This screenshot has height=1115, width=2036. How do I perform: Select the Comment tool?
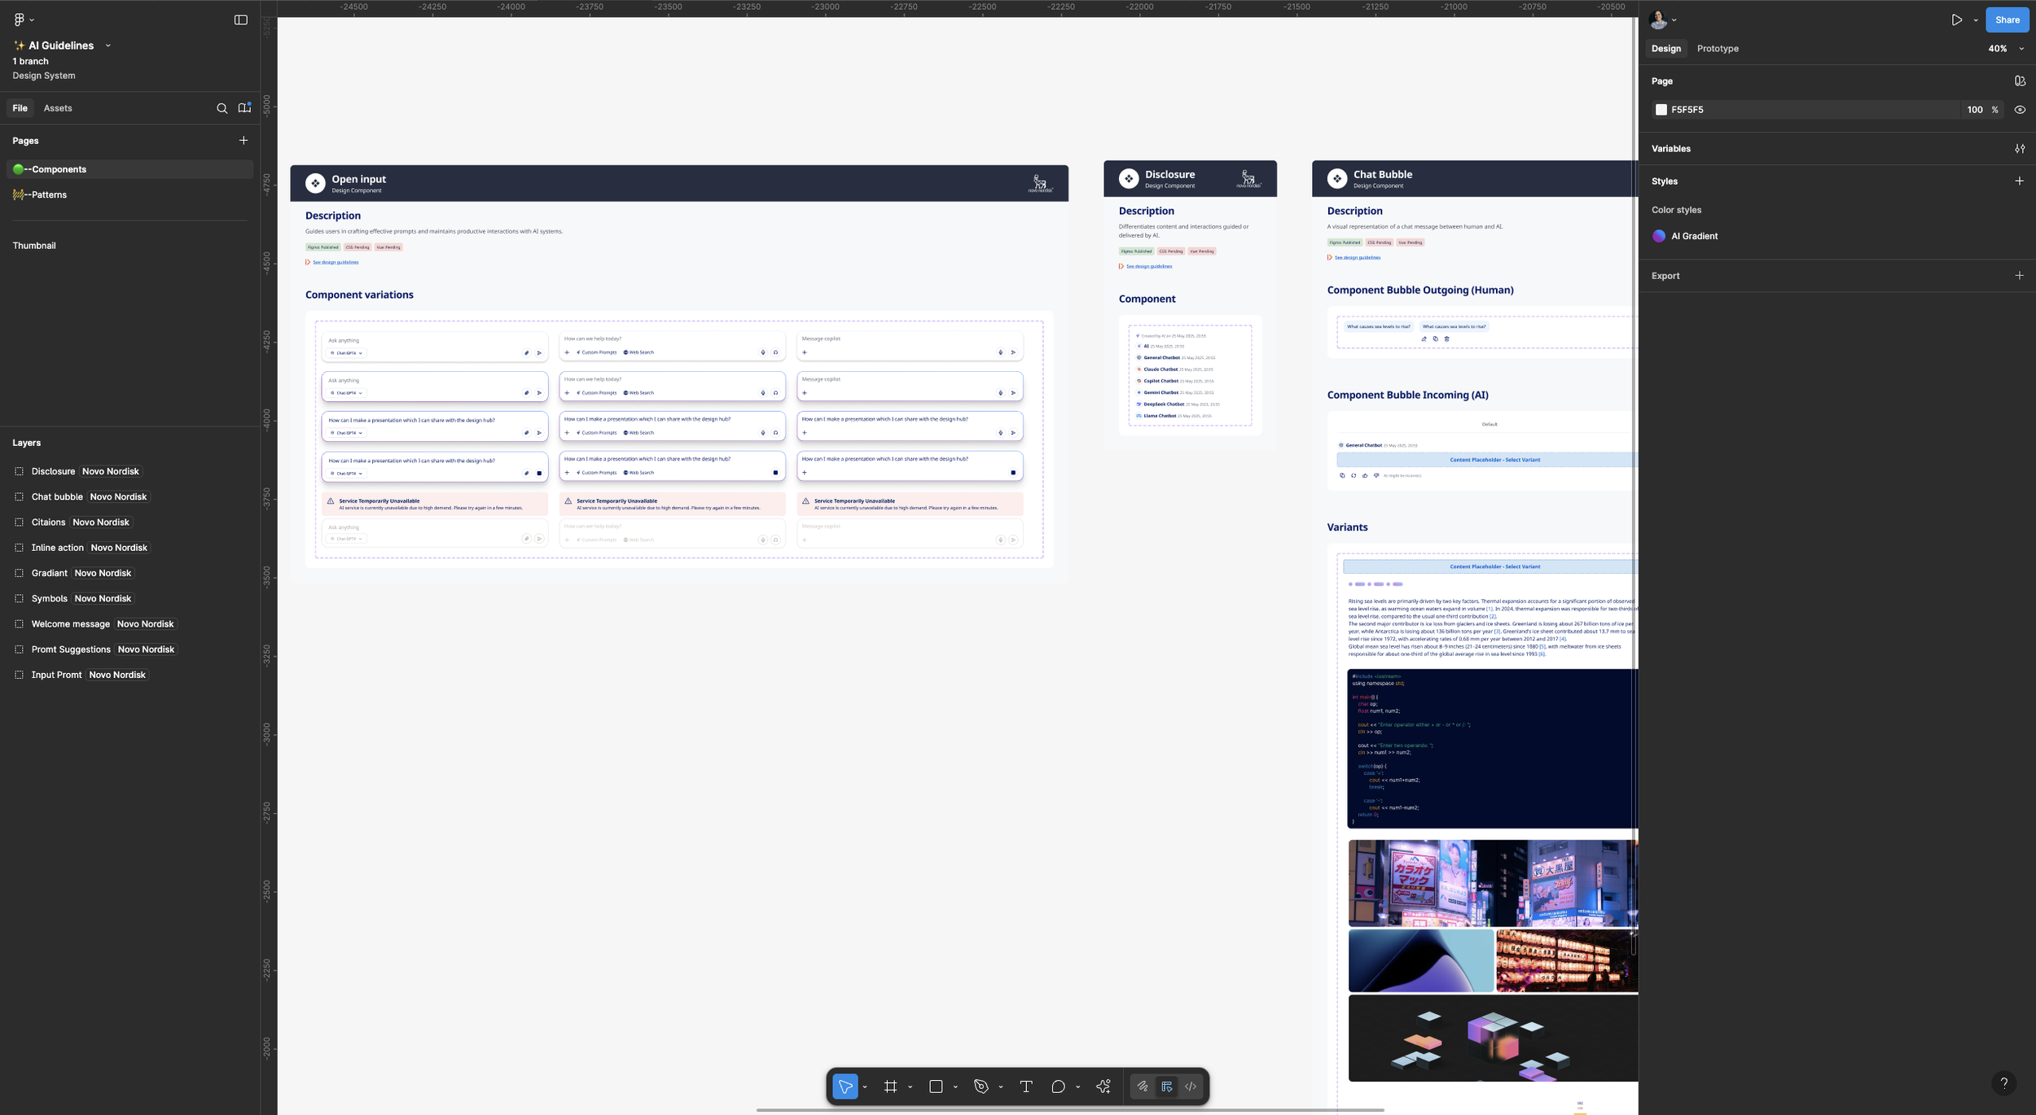pos(1058,1087)
